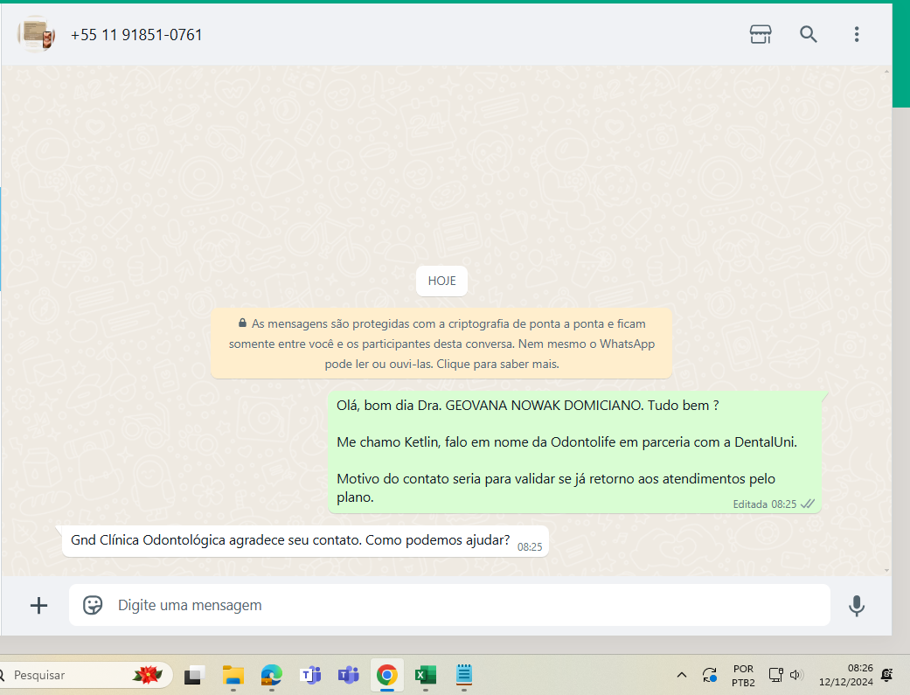Open the contact's profile picture

click(36, 34)
